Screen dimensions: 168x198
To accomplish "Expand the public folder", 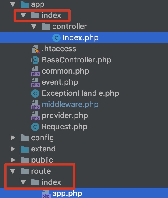I will point(13,160).
